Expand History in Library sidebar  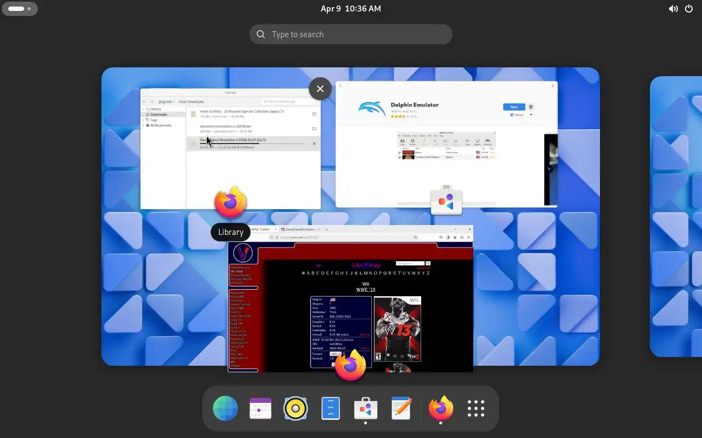[x=144, y=109]
